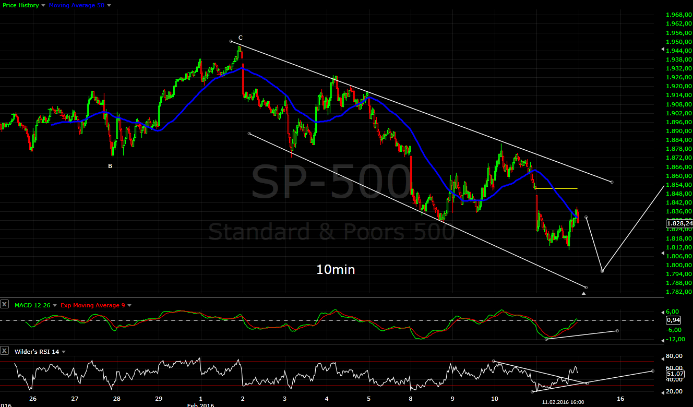Select the short yellow horizontal line
Image resolution: width=693 pixels, height=407 pixels.
(556, 188)
